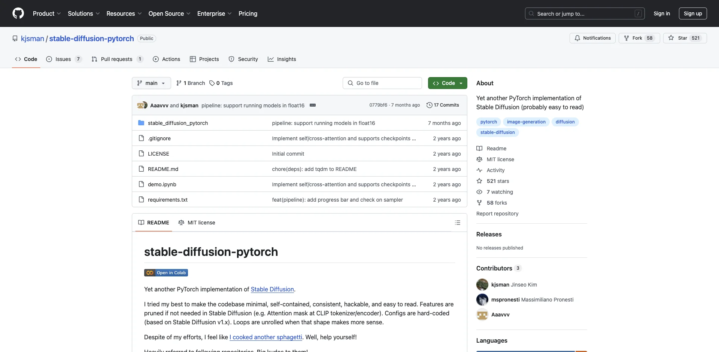Screen dimensions: 719x352
Task: Open Aaavvv contributor avatar in sidebar
Action: click(482, 315)
